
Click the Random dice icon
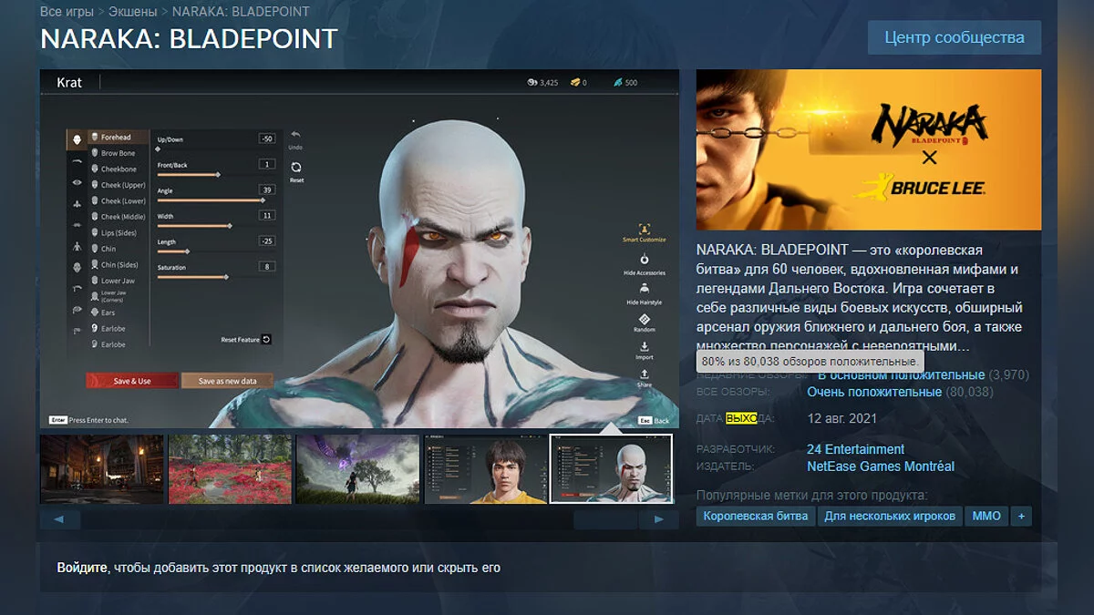click(x=645, y=319)
